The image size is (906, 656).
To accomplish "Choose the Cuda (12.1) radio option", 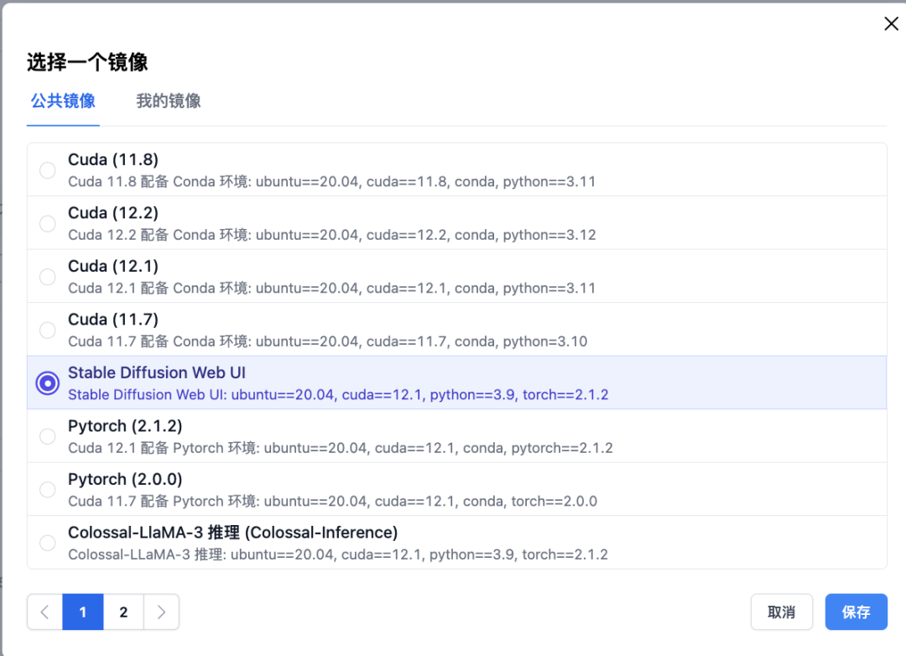I will click(47, 277).
